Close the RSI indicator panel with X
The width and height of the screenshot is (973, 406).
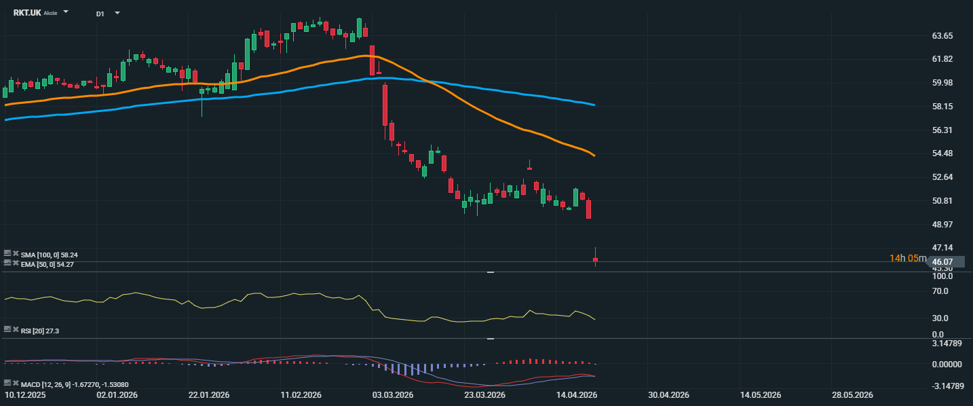[16, 329]
